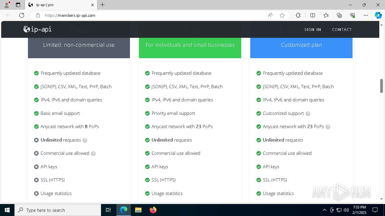Select the ip-api | pro tab
The width and height of the screenshot is (385, 216).
point(61,5)
